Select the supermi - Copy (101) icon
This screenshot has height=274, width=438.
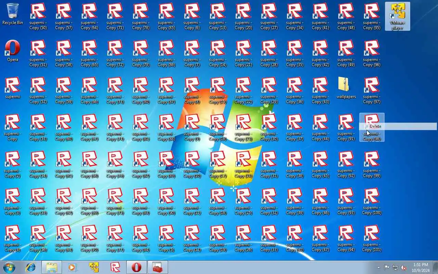(372, 238)
